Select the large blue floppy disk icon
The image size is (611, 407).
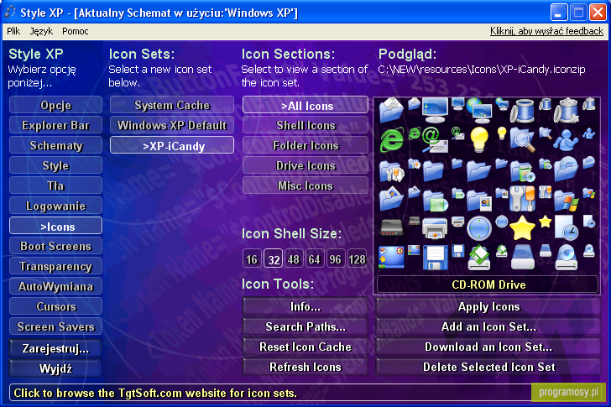(436, 258)
